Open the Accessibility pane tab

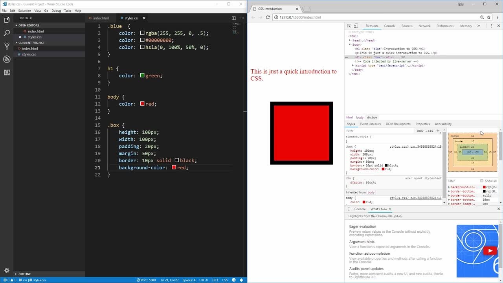tap(443, 124)
